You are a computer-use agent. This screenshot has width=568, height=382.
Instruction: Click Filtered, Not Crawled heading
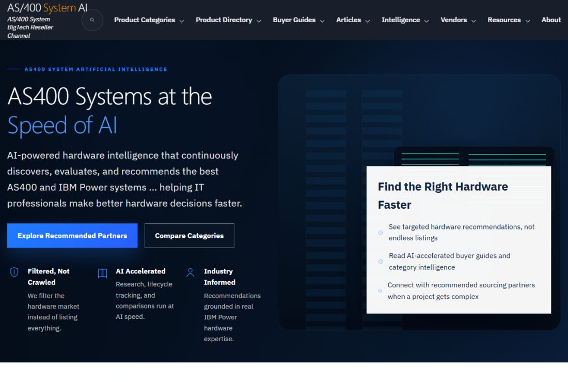tap(49, 277)
